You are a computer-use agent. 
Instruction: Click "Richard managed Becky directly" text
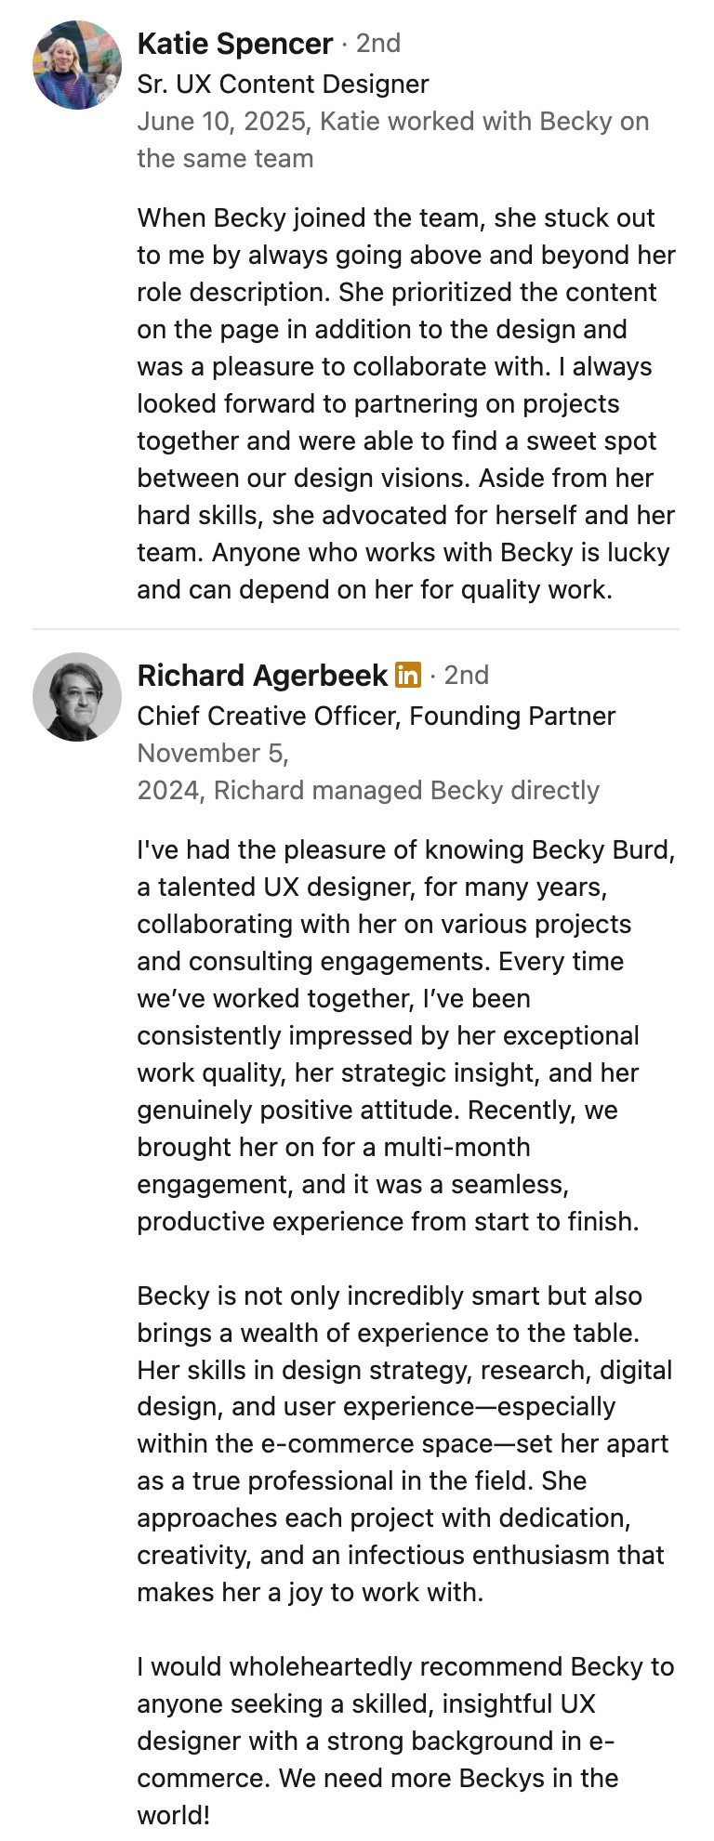point(406,791)
